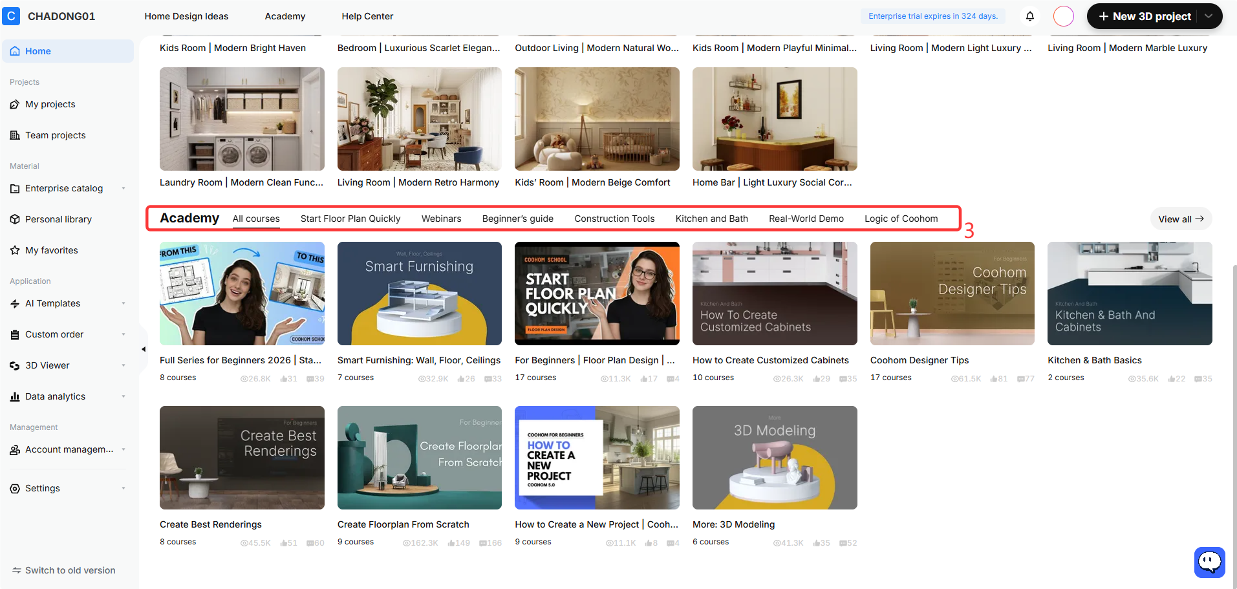The height and width of the screenshot is (589, 1237).
Task: Open the chat support bubble icon
Action: point(1210,562)
